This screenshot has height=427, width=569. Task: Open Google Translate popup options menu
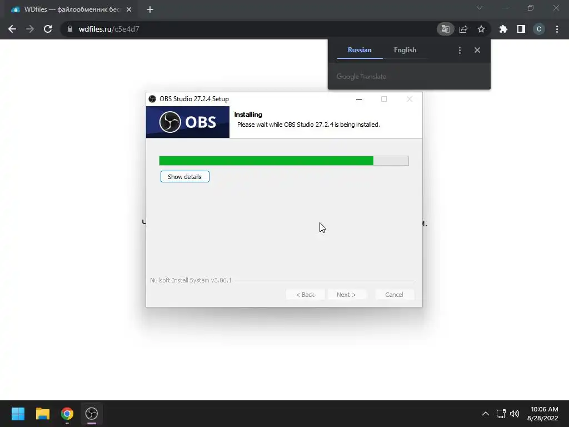pyautogui.click(x=460, y=50)
